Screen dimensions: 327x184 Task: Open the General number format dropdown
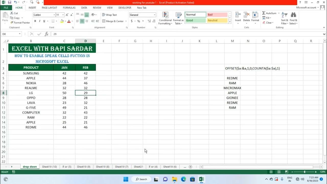pos(155,15)
